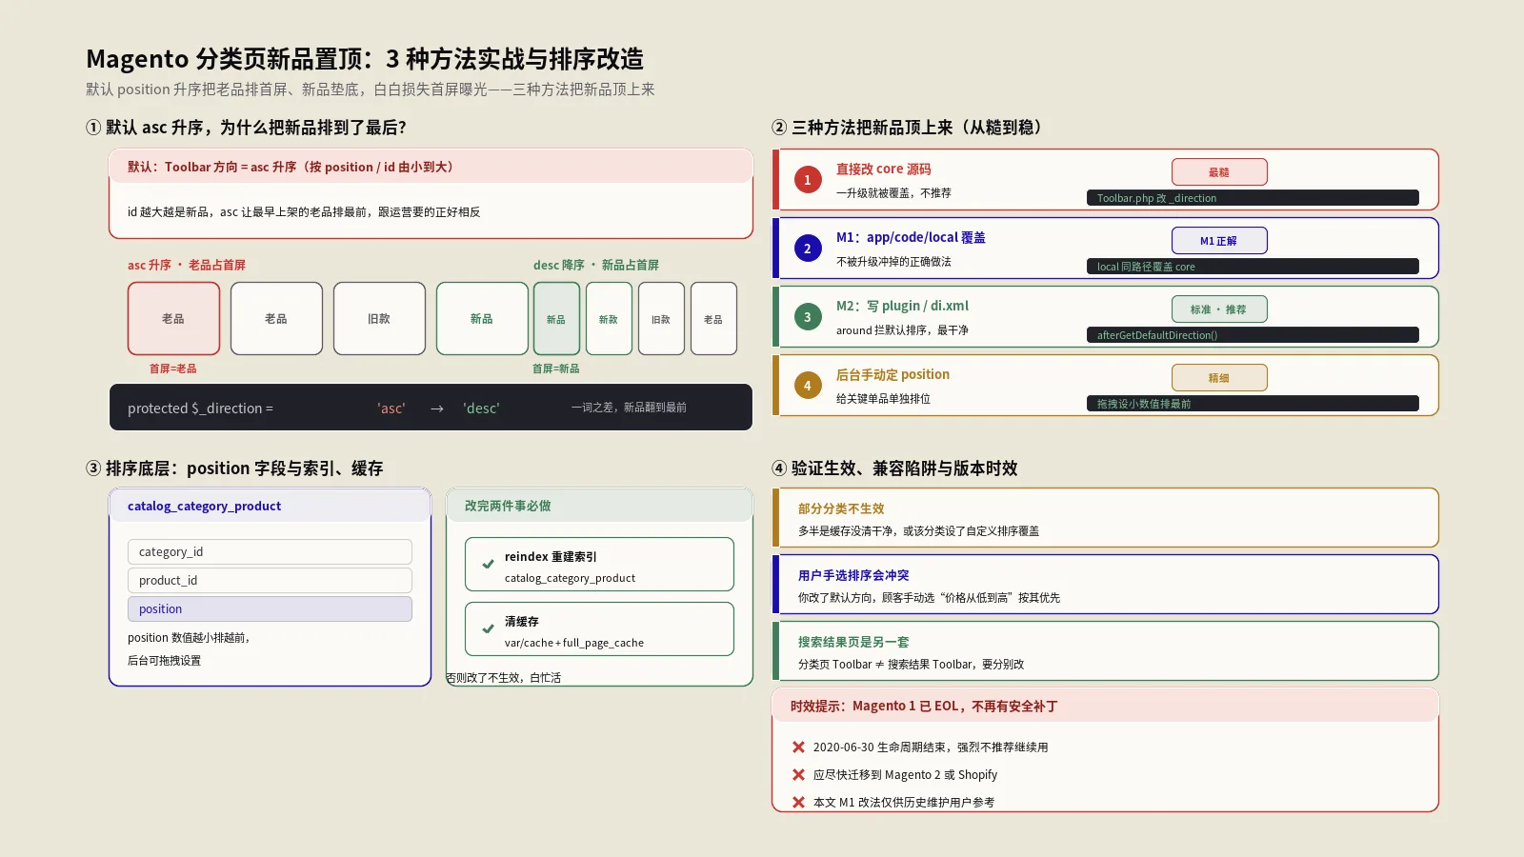Click the asc 升序・老品占首屏 label

point(187,265)
